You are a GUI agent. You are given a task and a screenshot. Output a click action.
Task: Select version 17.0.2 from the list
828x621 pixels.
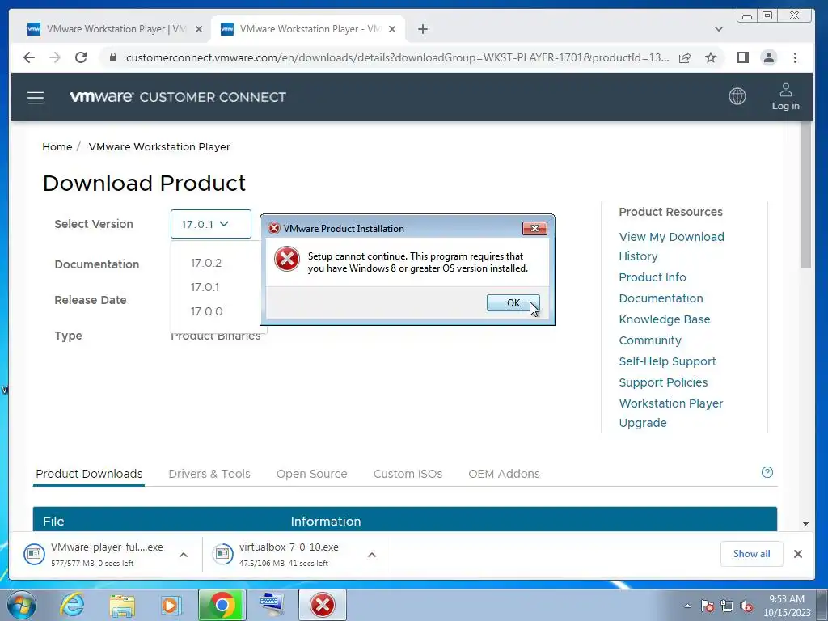pyautogui.click(x=206, y=263)
